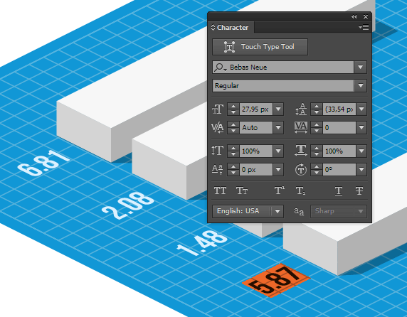Open the font size dropdown
The image size is (407, 317).
[278, 109]
